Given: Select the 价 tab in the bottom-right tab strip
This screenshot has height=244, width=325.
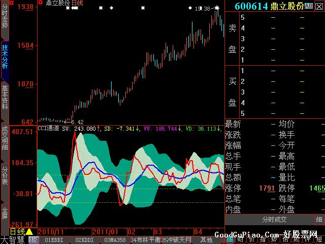Looking at the screenshot, I should point(252,240).
